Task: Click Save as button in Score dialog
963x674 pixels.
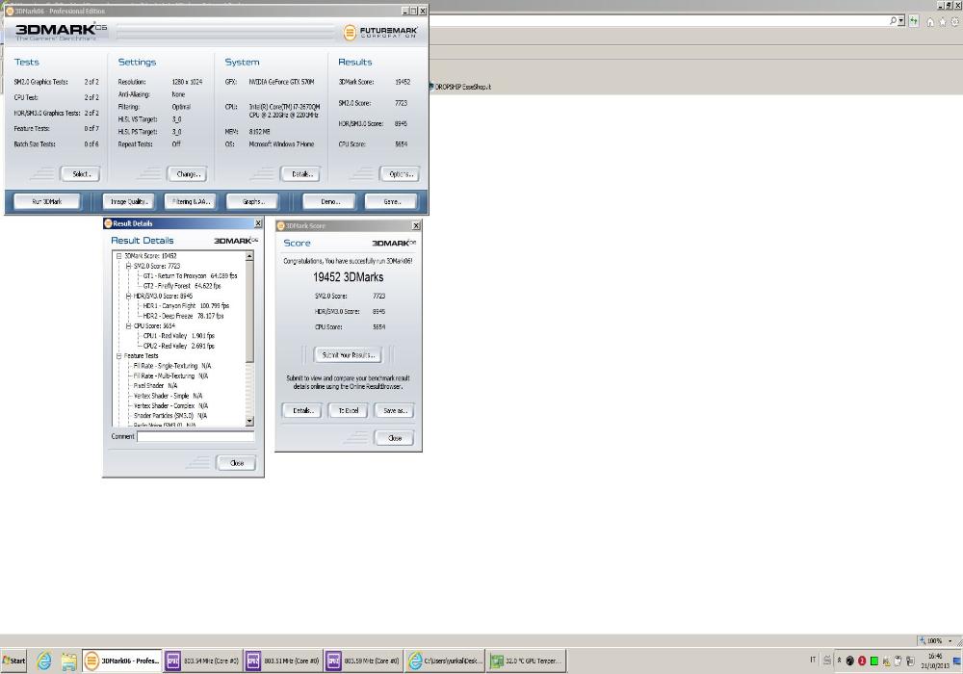Action: pyautogui.click(x=394, y=411)
